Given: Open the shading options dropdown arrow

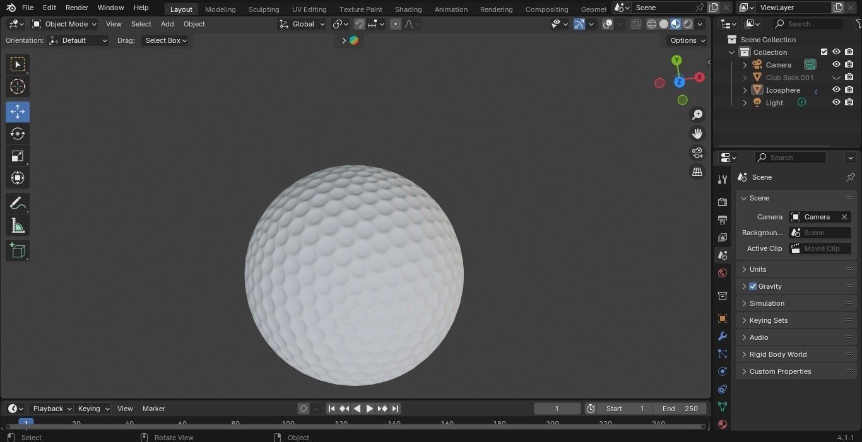Looking at the screenshot, I should (700, 24).
